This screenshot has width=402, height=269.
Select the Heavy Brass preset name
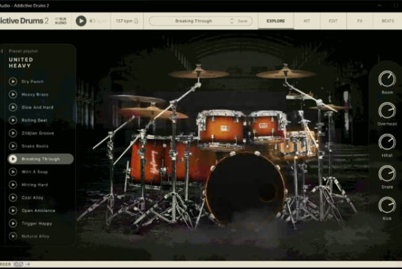point(35,94)
